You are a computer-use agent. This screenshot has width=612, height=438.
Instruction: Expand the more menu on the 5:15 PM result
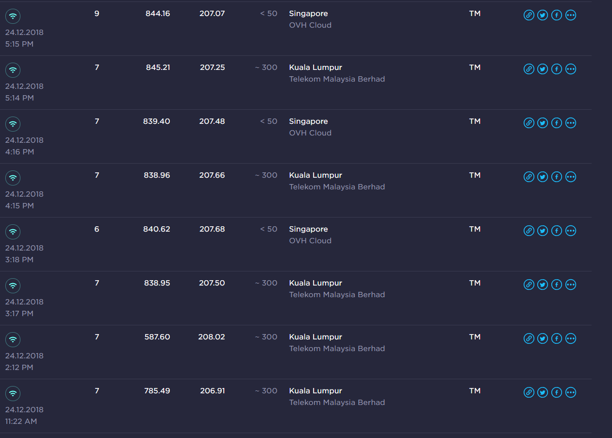pyautogui.click(x=571, y=16)
